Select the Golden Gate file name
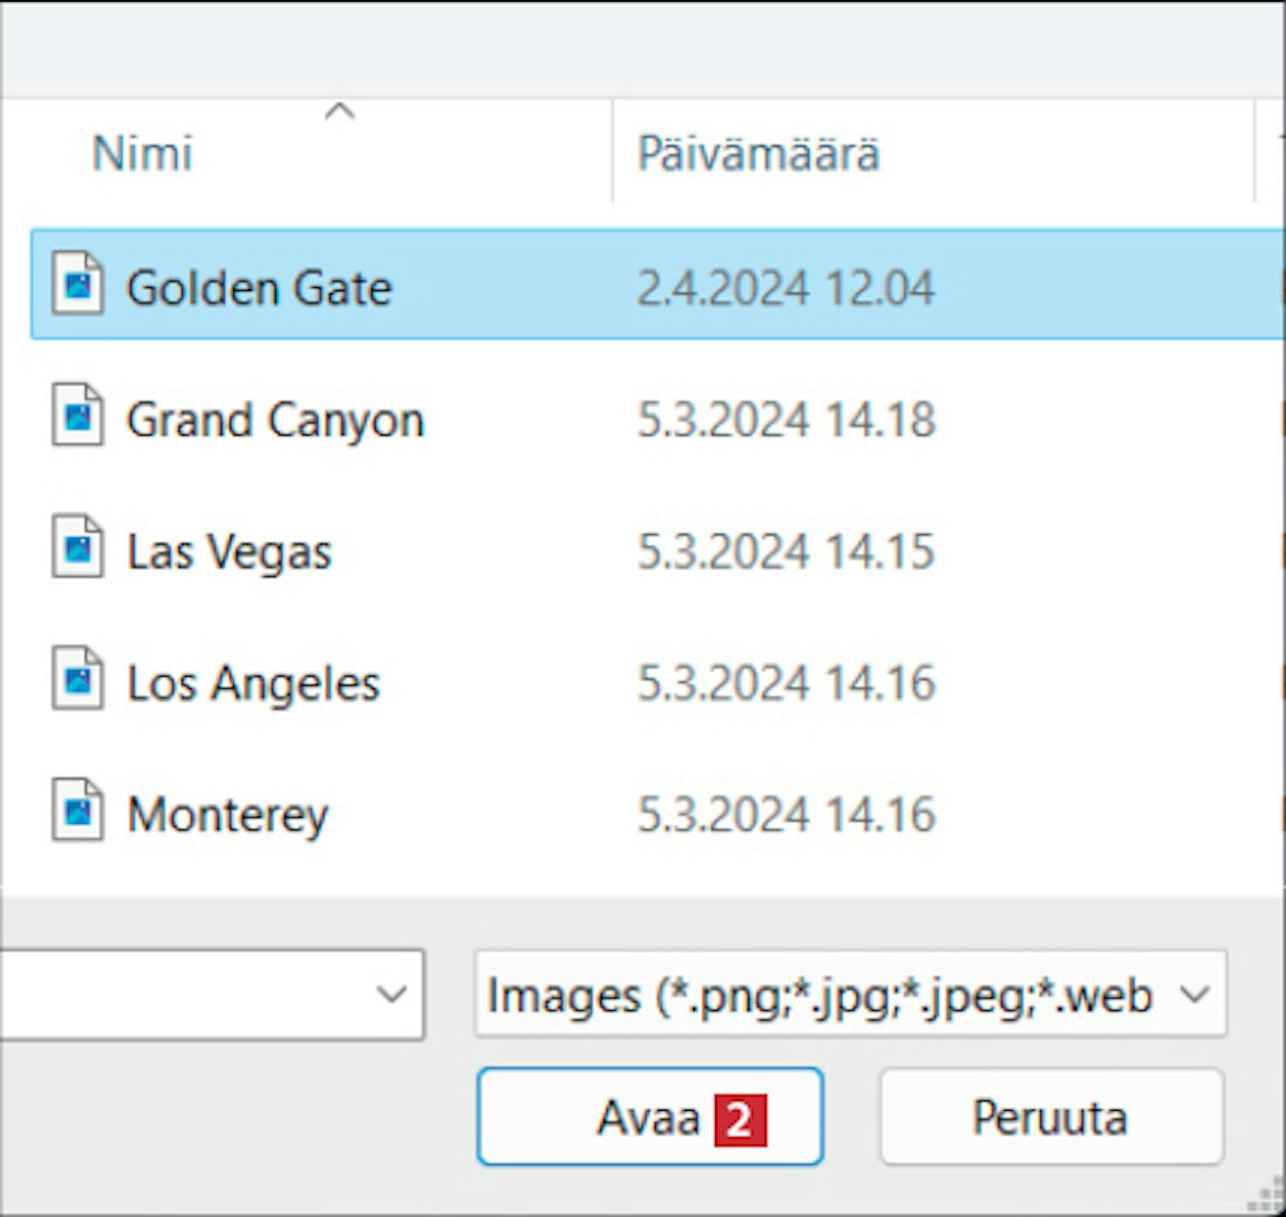1286x1217 pixels. tap(259, 288)
